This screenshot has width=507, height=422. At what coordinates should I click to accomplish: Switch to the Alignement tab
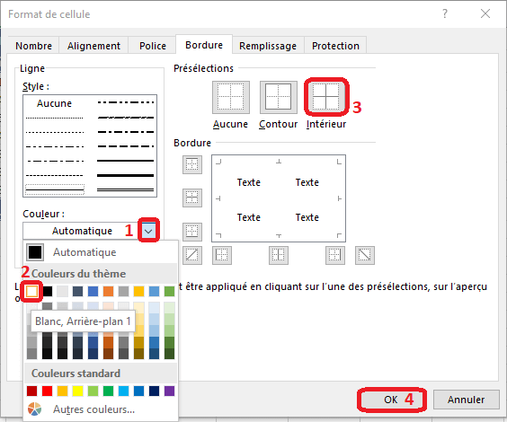[x=93, y=46]
